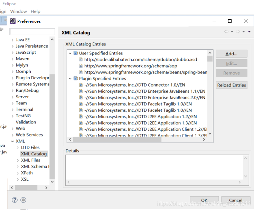254x210 pixels.
Task: Click the DTD icon beside J2EE Application 1.2
Action: pyautogui.click(x=81, y=117)
